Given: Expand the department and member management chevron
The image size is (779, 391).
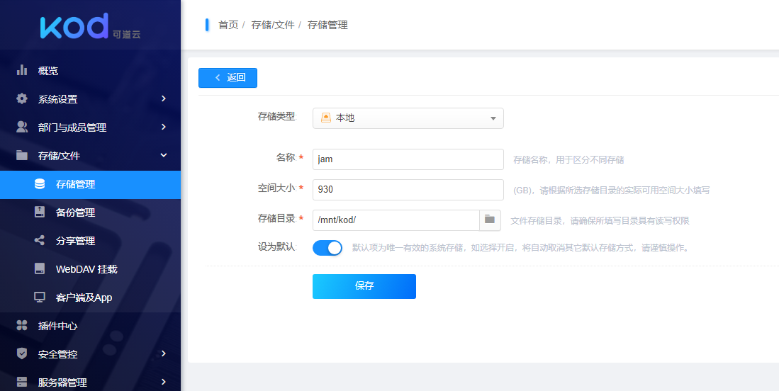Looking at the screenshot, I should click(x=163, y=127).
